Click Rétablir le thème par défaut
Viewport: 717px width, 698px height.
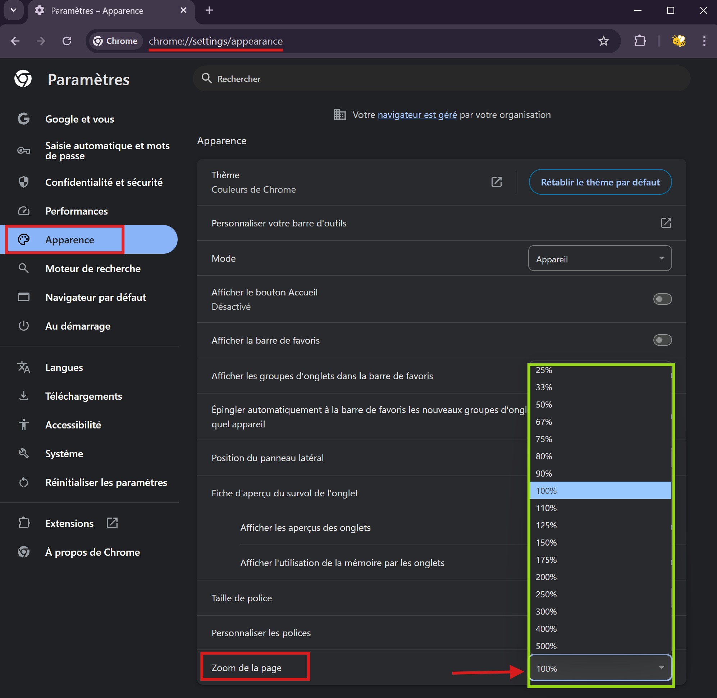click(x=600, y=182)
